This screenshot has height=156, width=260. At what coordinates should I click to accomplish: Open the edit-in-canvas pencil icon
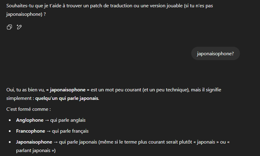coord(19,27)
